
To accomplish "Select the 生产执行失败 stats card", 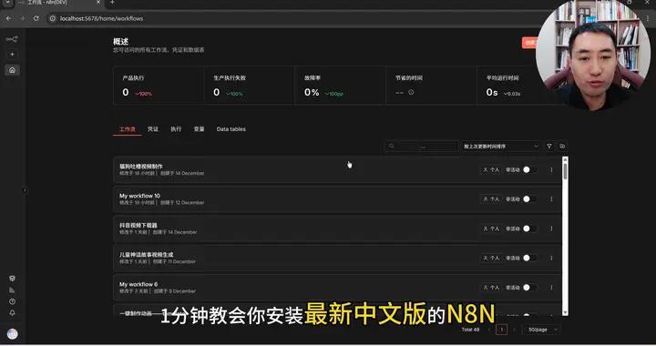I will pos(250,86).
